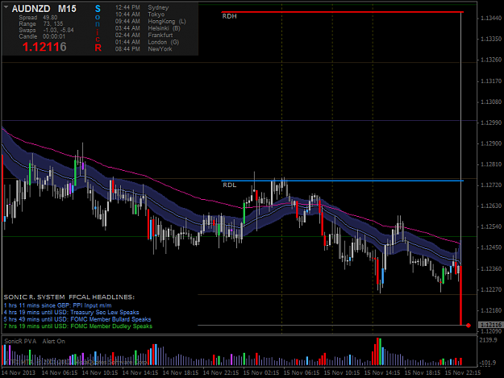The width and height of the screenshot is (504, 378).
Task: Click the Spread 49.80 value
Action: 50,18
